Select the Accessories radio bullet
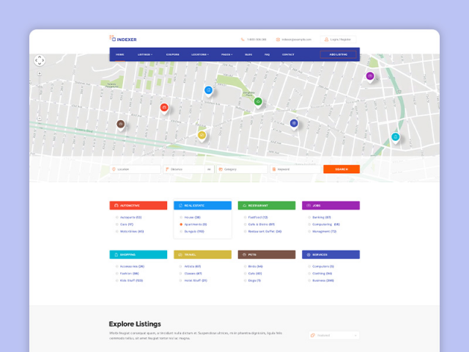469x352 pixels. point(117,266)
